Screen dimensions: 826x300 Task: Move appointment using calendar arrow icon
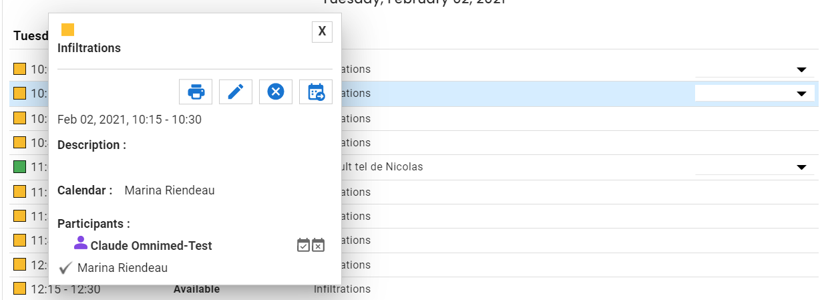(x=316, y=92)
